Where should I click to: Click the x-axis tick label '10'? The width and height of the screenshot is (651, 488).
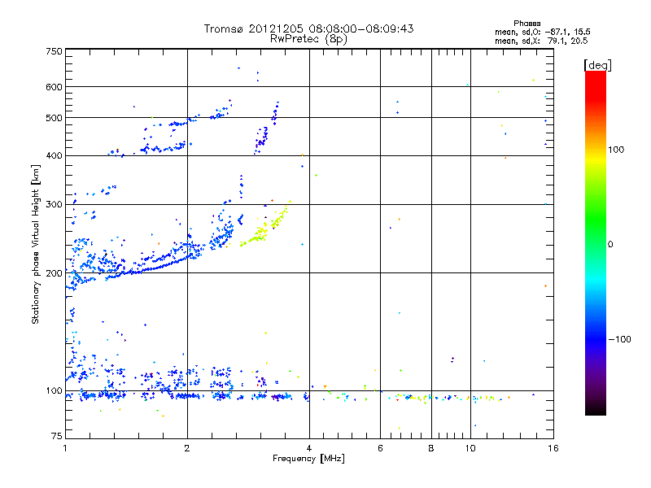pos(470,448)
